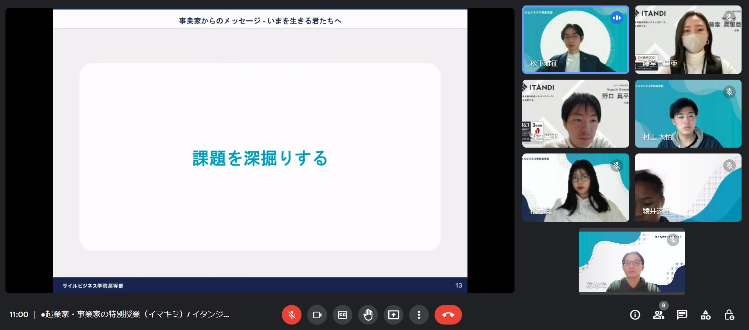Image resolution: width=749 pixels, height=330 pixels.
Task: Toggle the camera off
Action: 317,315
